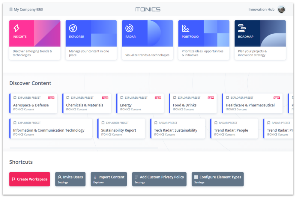Viewport: 296px width, 197px height.
Task: Open the My Company workspace menu
Action: click(26, 9)
